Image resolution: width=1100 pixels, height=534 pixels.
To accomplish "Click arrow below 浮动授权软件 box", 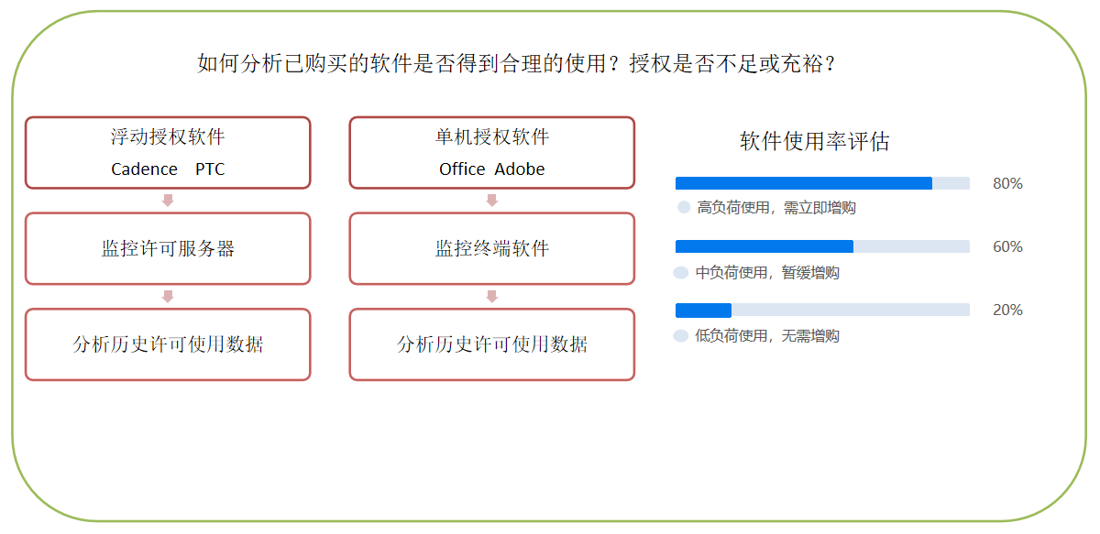I will (x=168, y=201).
